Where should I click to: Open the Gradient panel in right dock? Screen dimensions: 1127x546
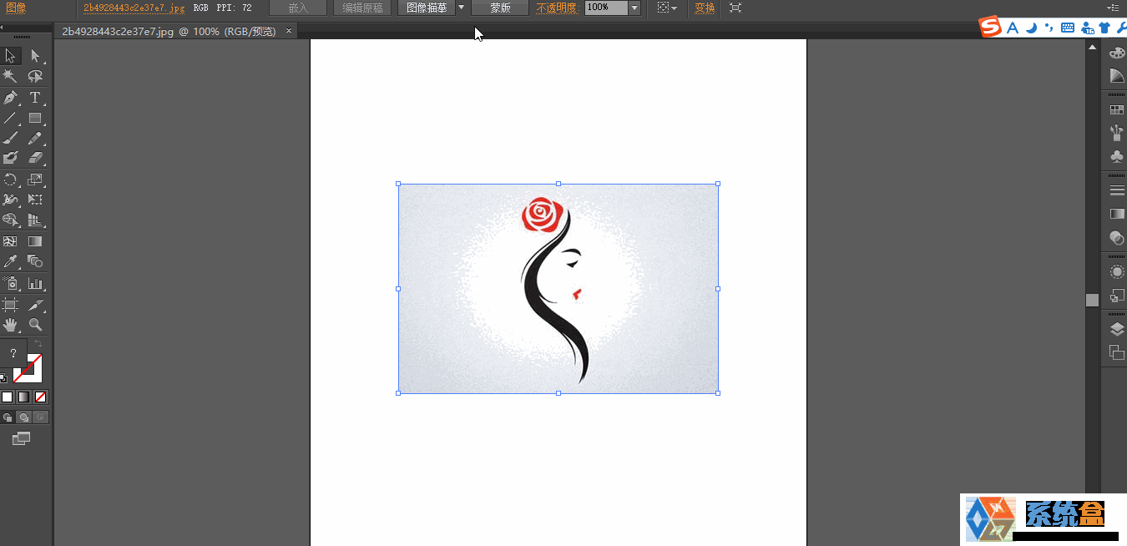point(1117,214)
